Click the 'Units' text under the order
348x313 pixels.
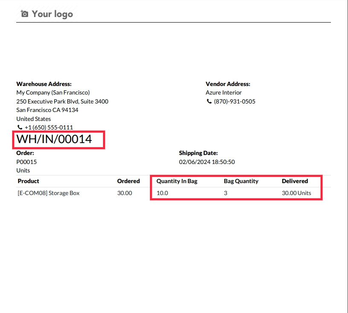point(23,170)
